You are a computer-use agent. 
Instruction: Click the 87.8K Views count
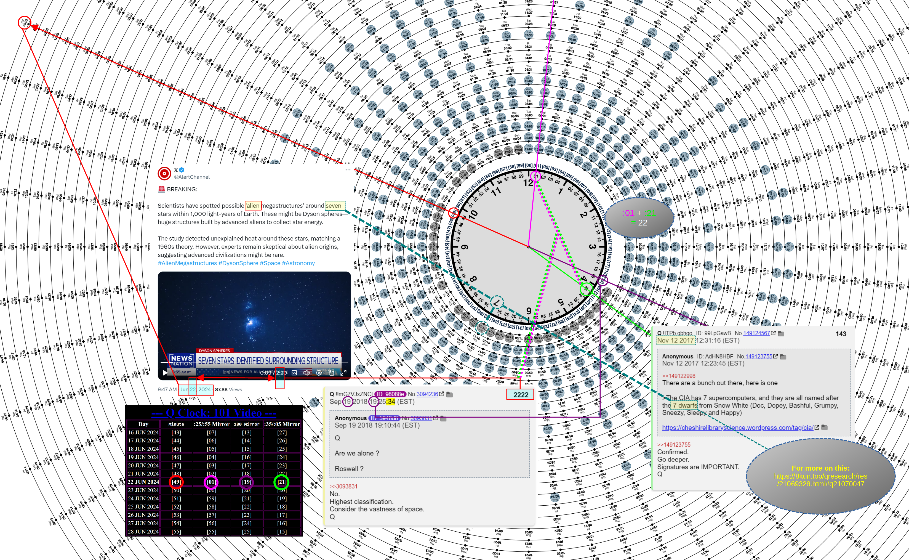coord(228,389)
